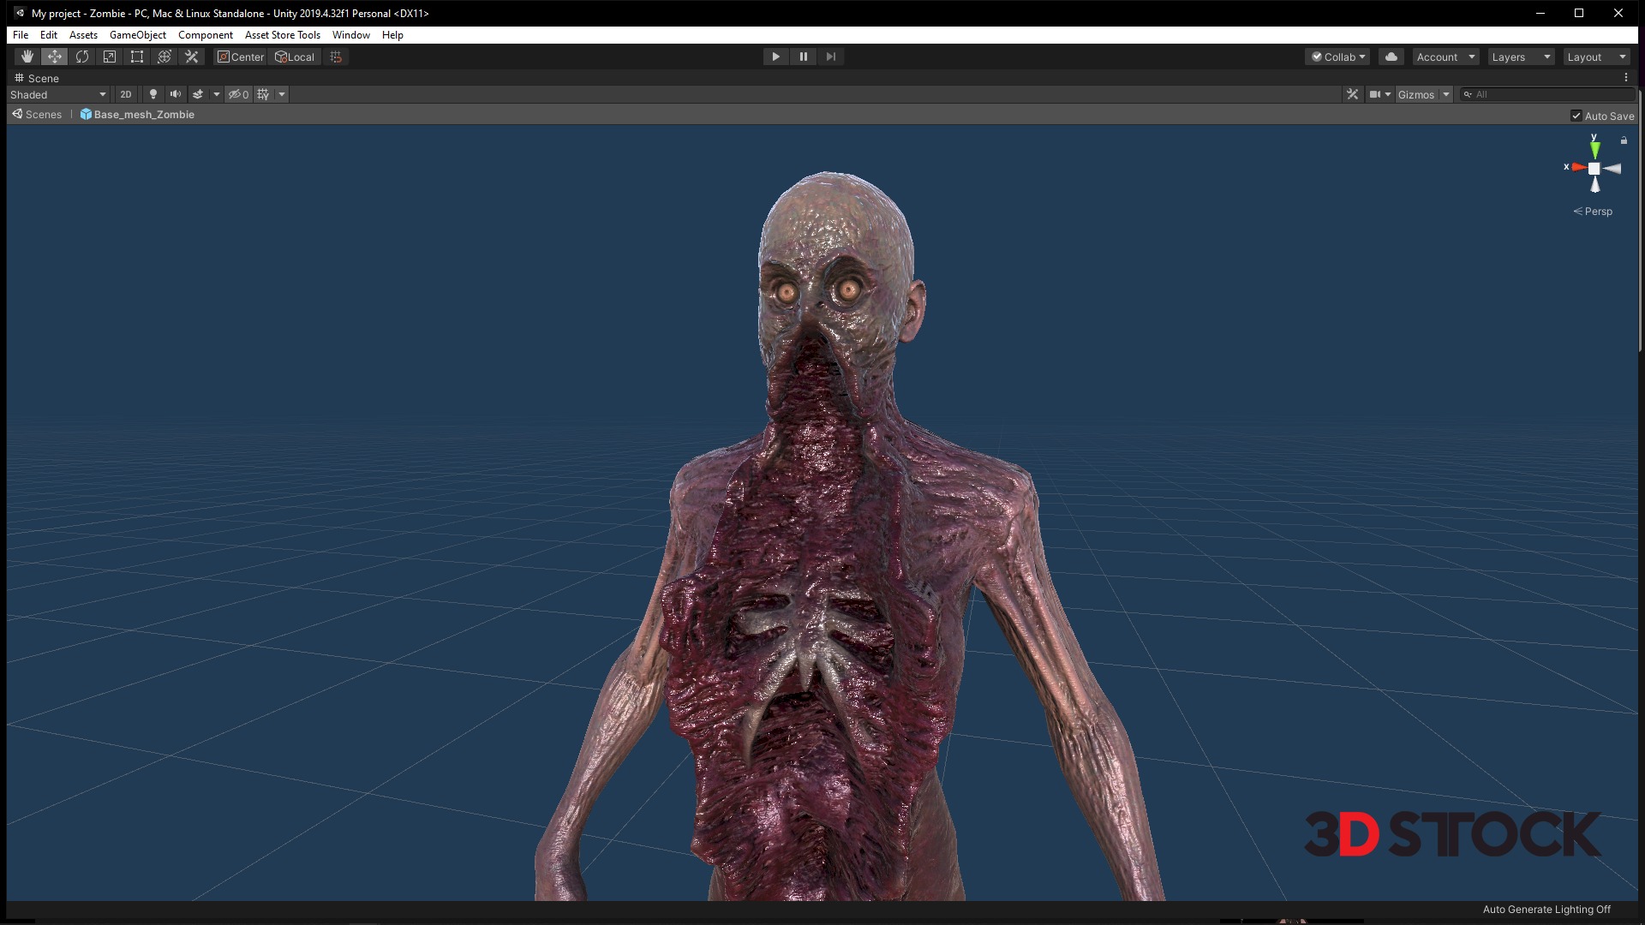Click the scene view lock icon
The image size is (1645, 925).
pos(1624,140)
